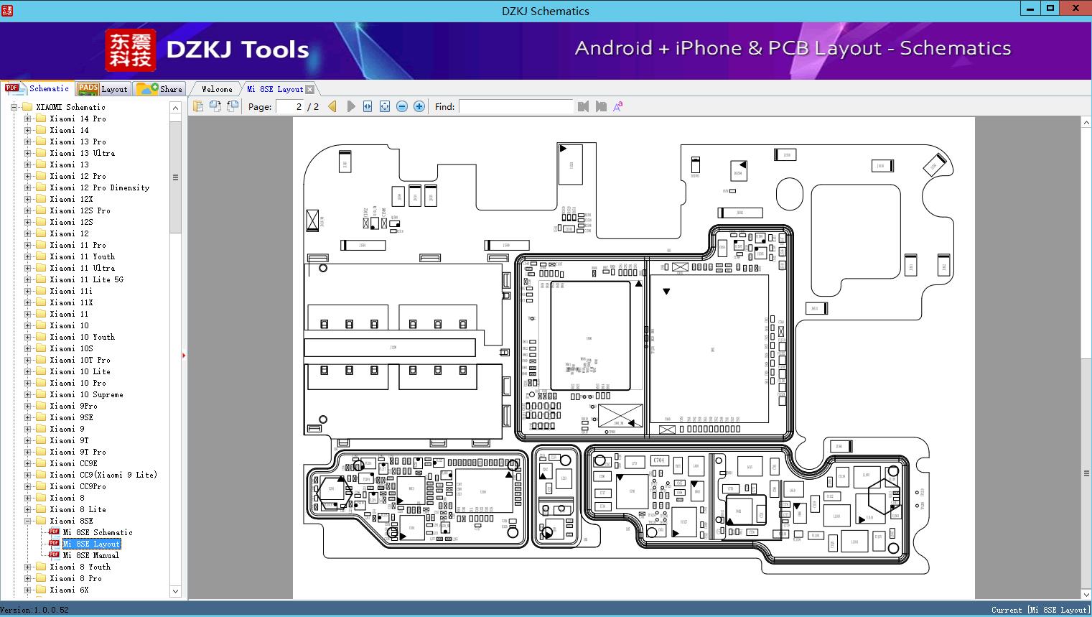Image resolution: width=1092 pixels, height=617 pixels.
Task: Collapse the side panel with the red arrow
Action: click(184, 355)
